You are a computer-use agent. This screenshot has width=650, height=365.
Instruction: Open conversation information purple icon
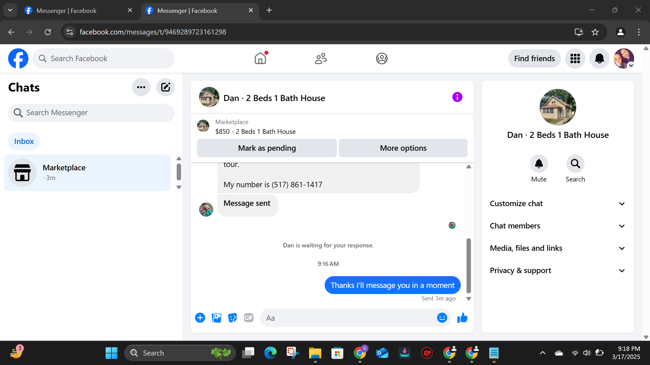[x=457, y=97]
